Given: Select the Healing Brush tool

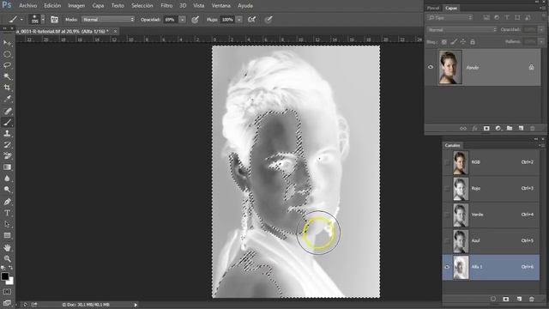Looking at the screenshot, I should (7, 111).
